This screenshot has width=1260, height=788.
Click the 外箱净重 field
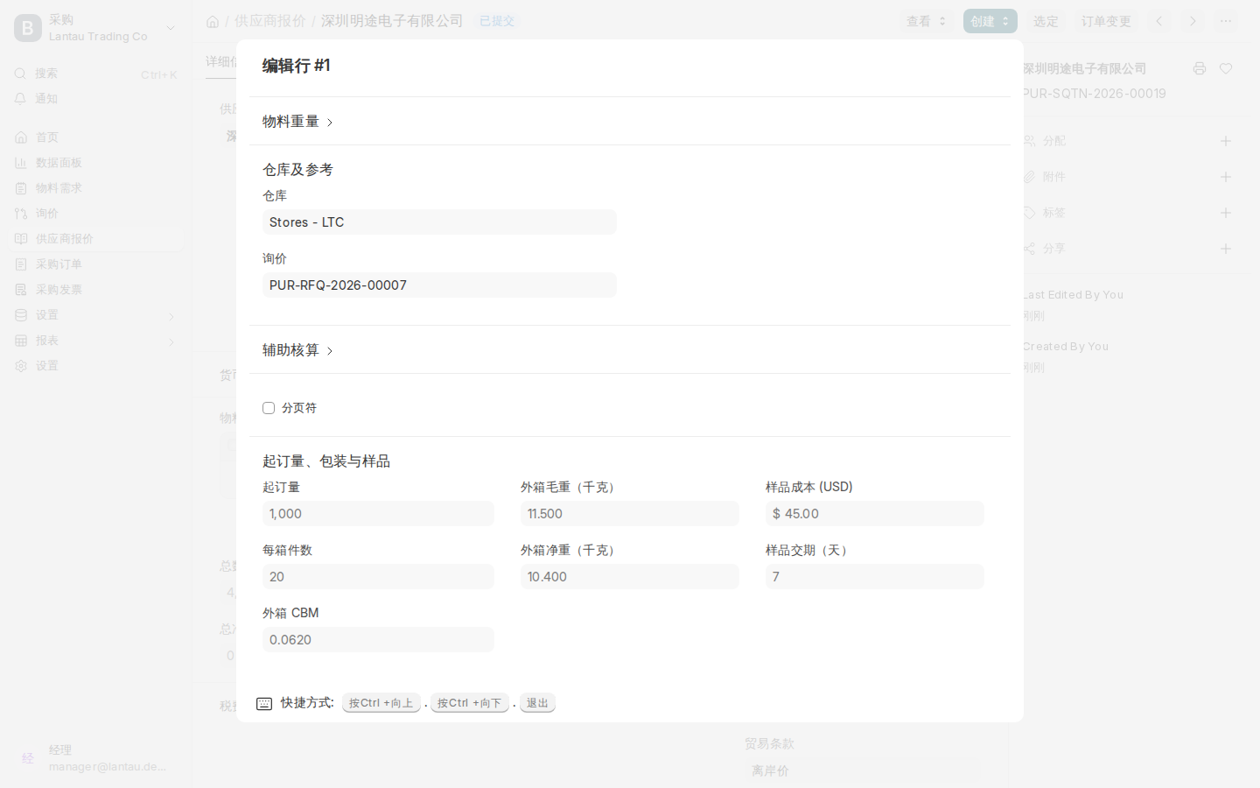click(630, 577)
